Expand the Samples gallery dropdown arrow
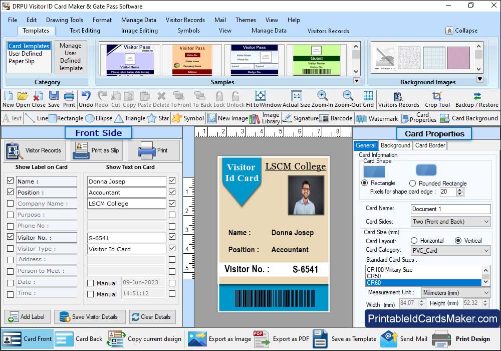The image size is (501, 351). click(357, 81)
